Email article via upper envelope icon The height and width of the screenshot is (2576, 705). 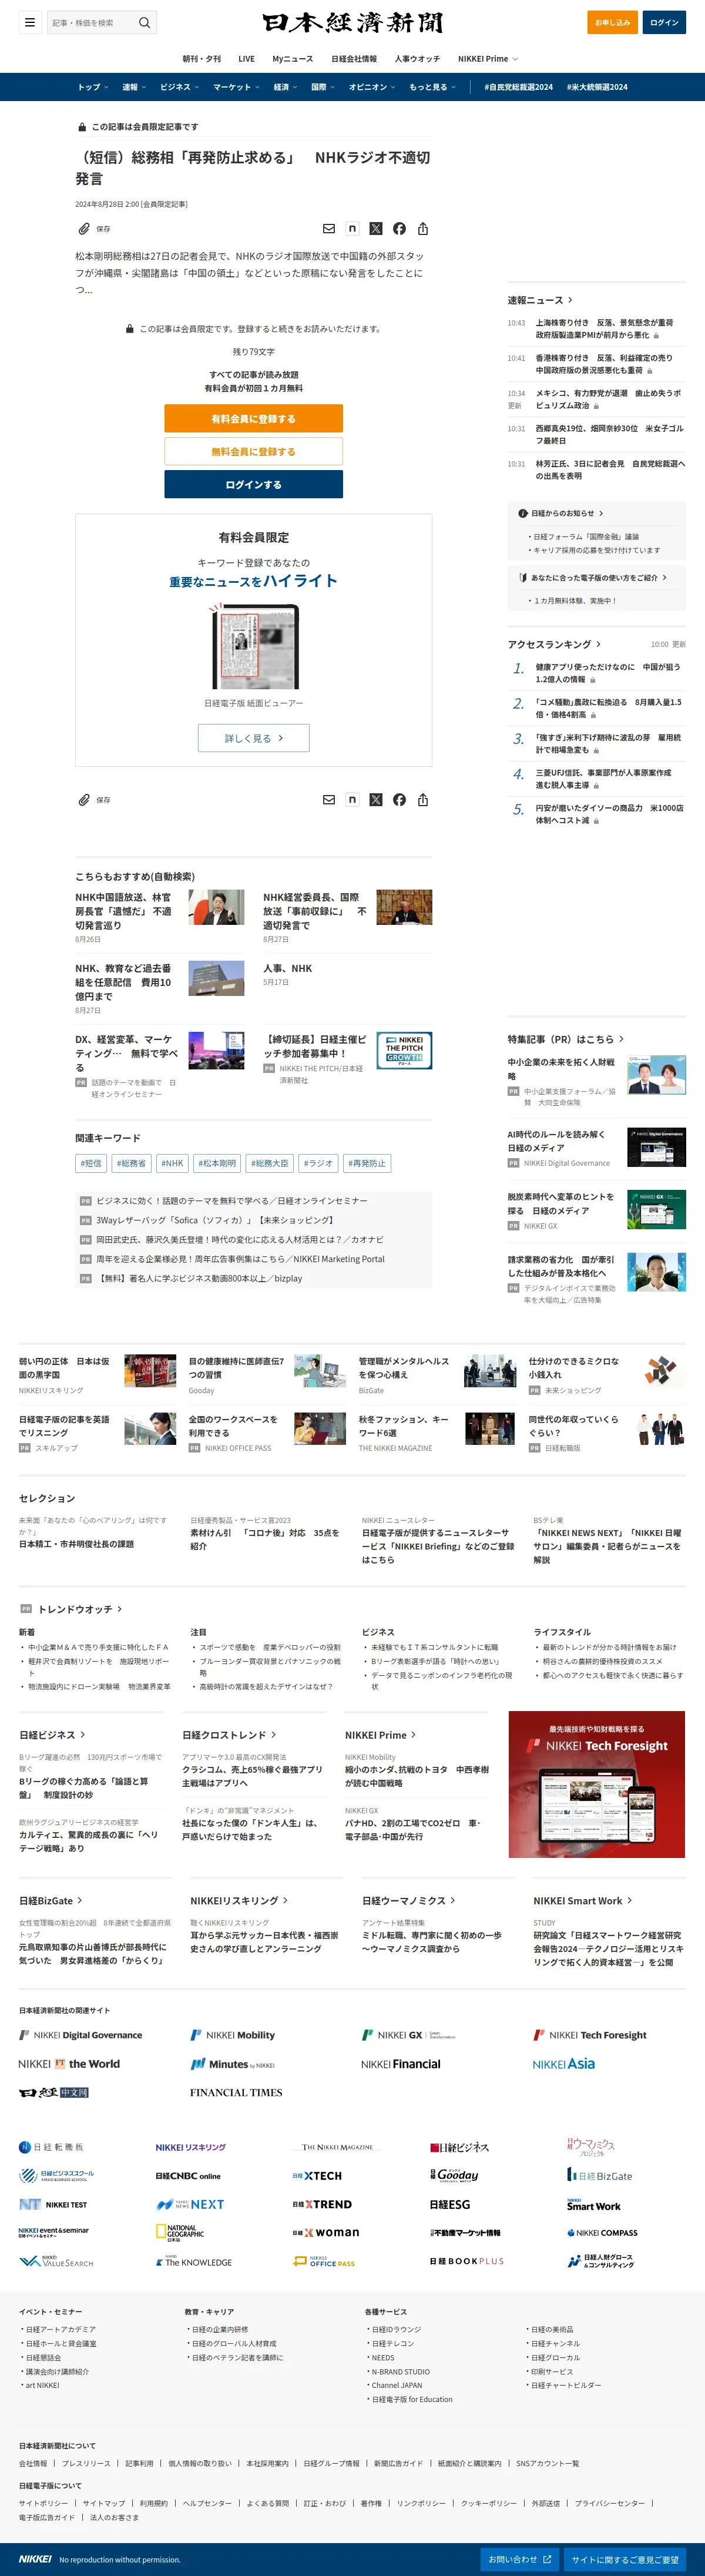coord(329,229)
